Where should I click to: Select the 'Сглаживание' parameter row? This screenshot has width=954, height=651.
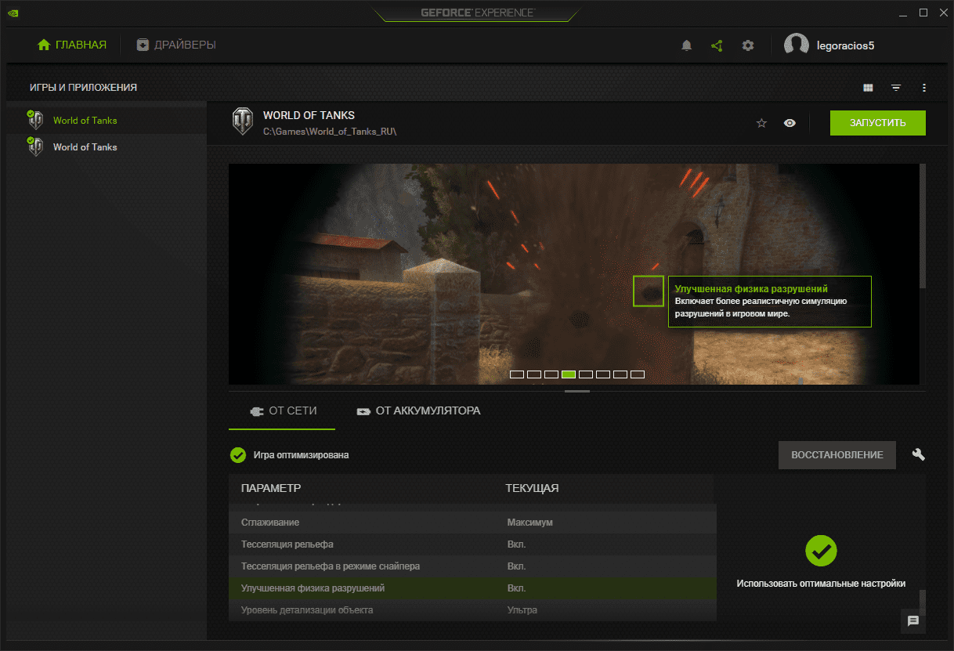point(472,522)
